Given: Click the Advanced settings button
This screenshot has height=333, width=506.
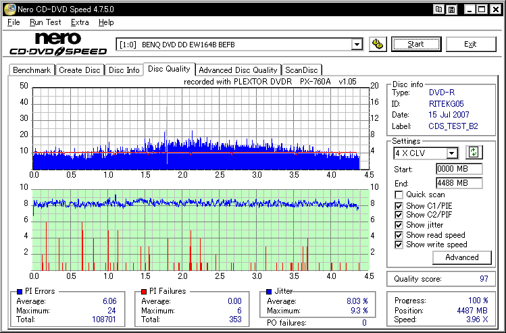Looking at the screenshot, I should tap(462, 257).
